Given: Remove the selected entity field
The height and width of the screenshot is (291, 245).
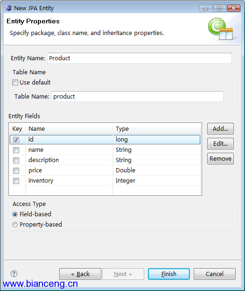Looking at the screenshot, I should tap(220, 159).
